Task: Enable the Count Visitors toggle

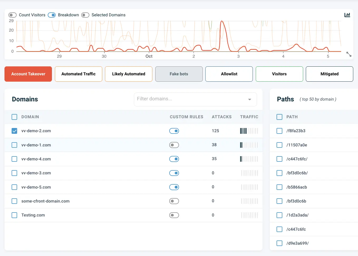Action: [12, 15]
